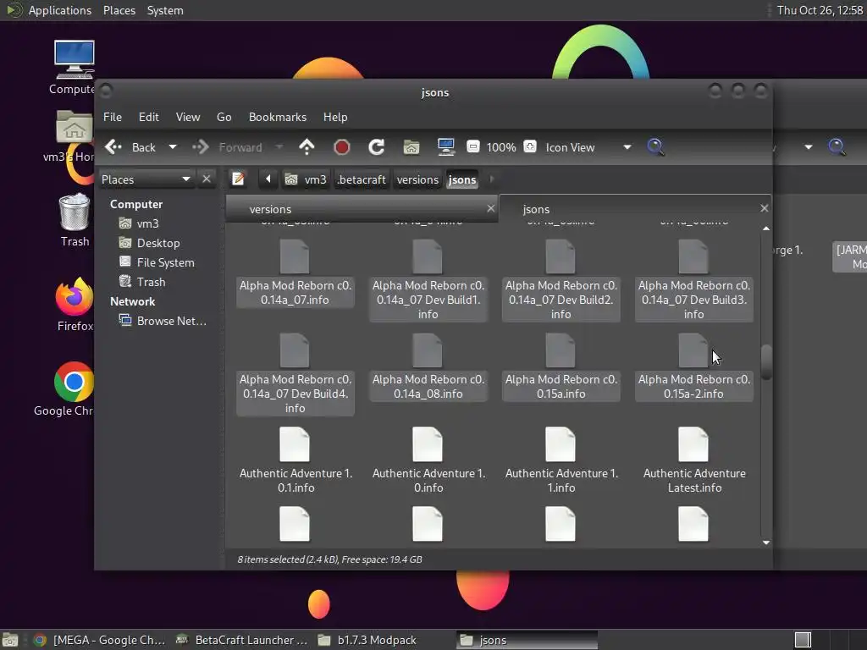Select Alpha Mod Reborn c0.14a_07.info file
The height and width of the screenshot is (650, 867).
coord(295,273)
